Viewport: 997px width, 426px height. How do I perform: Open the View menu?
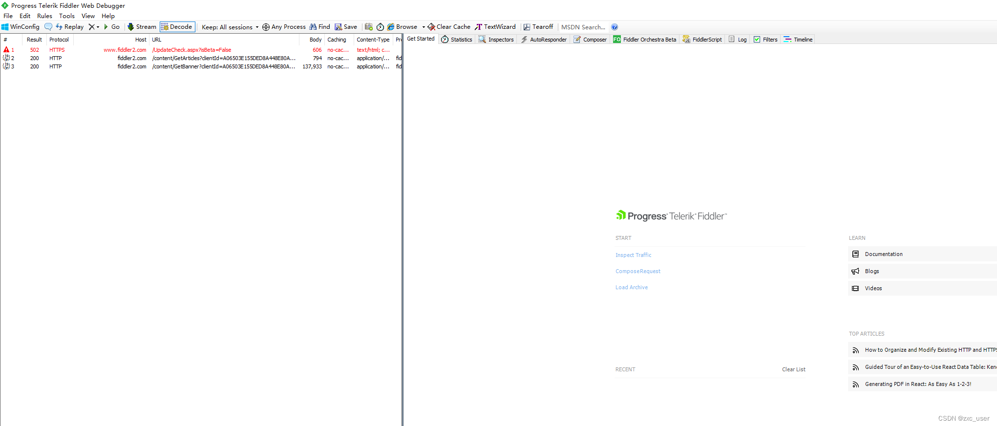pos(88,16)
